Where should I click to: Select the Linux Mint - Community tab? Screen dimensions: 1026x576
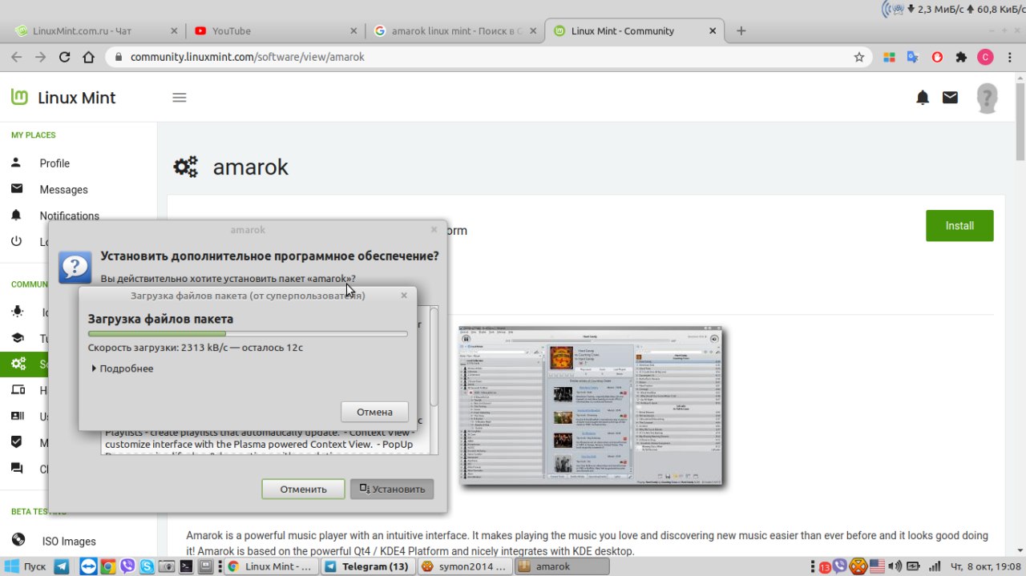(x=633, y=30)
